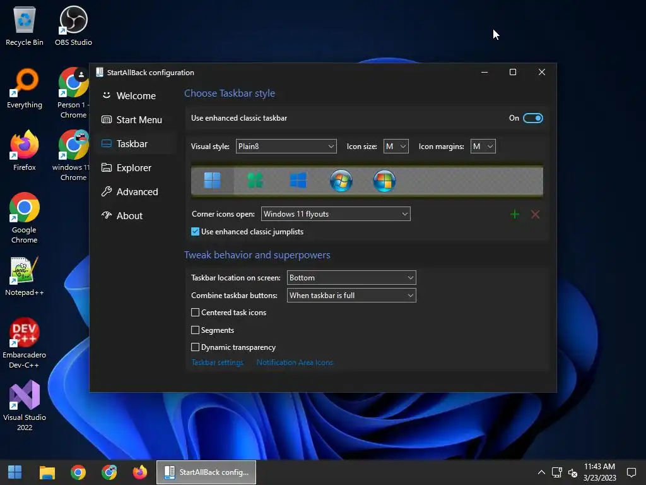Screen dimensions: 646x485
Task: Open Taskbar location on screen dropdown
Action: pos(351,278)
